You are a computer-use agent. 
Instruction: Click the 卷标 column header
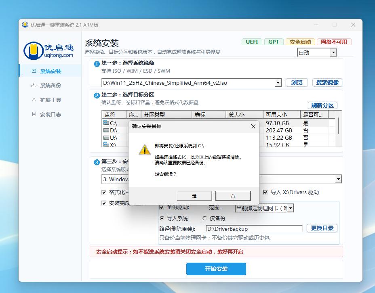coord(209,115)
